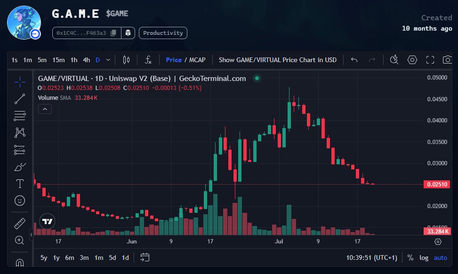Copy the contract address 0x1C4C...F463a3
The image size is (458, 274).
coord(113,33)
